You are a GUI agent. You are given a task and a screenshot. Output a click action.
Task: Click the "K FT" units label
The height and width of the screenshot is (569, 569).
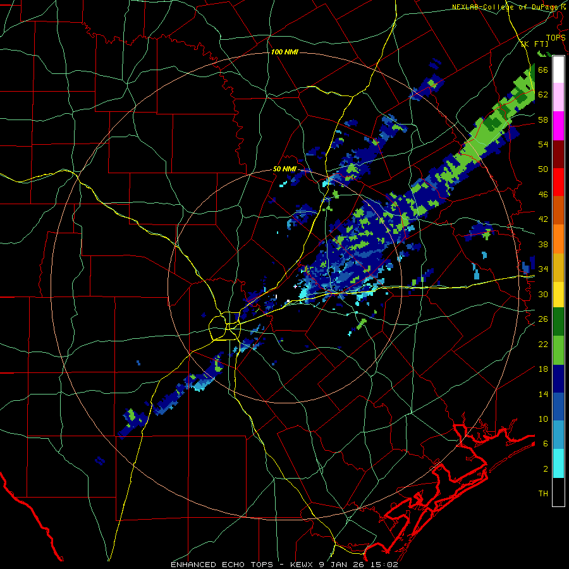click(x=534, y=44)
